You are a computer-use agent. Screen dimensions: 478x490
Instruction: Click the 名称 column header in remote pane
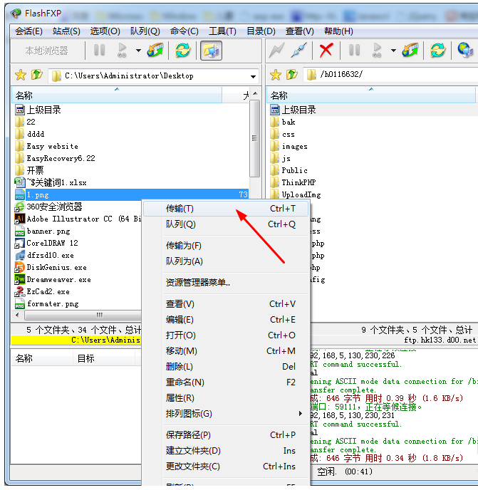pyautogui.click(x=279, y=95)
